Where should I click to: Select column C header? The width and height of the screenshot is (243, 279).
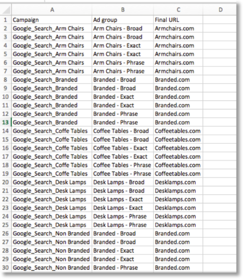178,10
